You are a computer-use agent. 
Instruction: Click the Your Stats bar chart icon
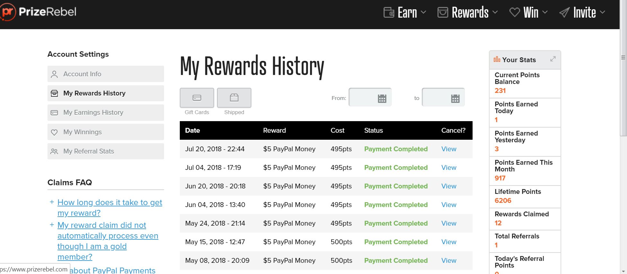pyautogui.click(x=497, y=59)
